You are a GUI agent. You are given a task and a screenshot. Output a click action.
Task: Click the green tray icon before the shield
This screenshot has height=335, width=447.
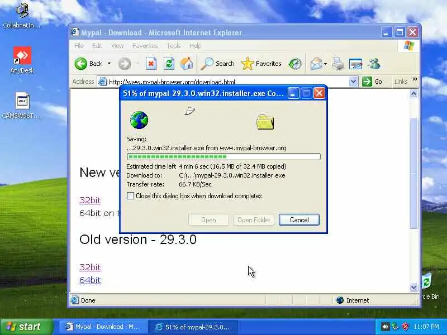pos(395,327)
